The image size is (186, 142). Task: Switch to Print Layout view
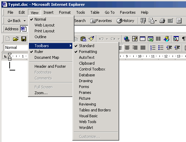(x=51, y=31)
